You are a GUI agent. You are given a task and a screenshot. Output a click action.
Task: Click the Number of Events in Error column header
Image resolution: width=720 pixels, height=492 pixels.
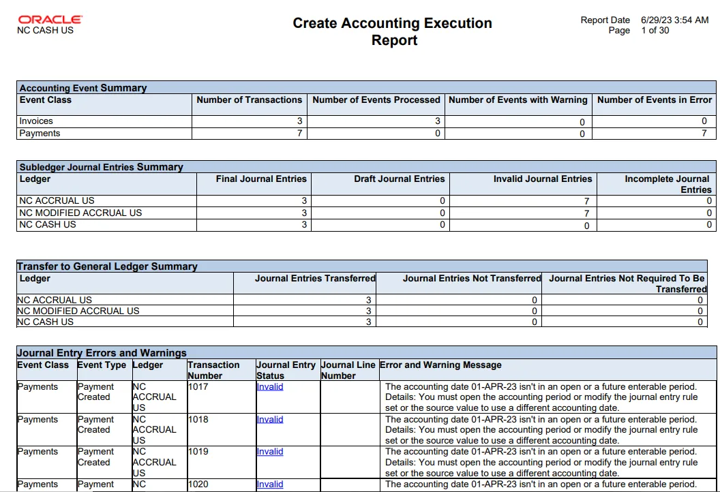click(x=654, y=100)
